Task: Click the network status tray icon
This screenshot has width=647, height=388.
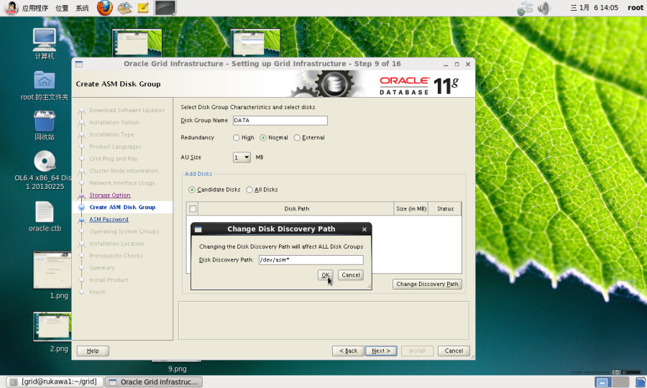Action: [x=525, y=8]
